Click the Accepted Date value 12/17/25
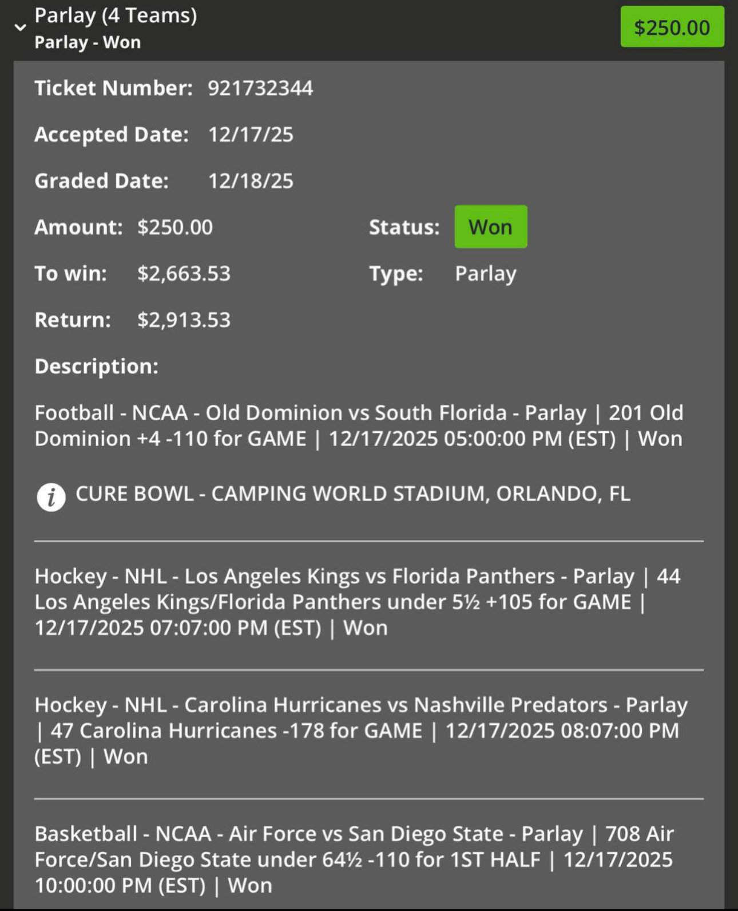Image resolution: width=738 pixels, height=911 pixels. click(251, 135)
